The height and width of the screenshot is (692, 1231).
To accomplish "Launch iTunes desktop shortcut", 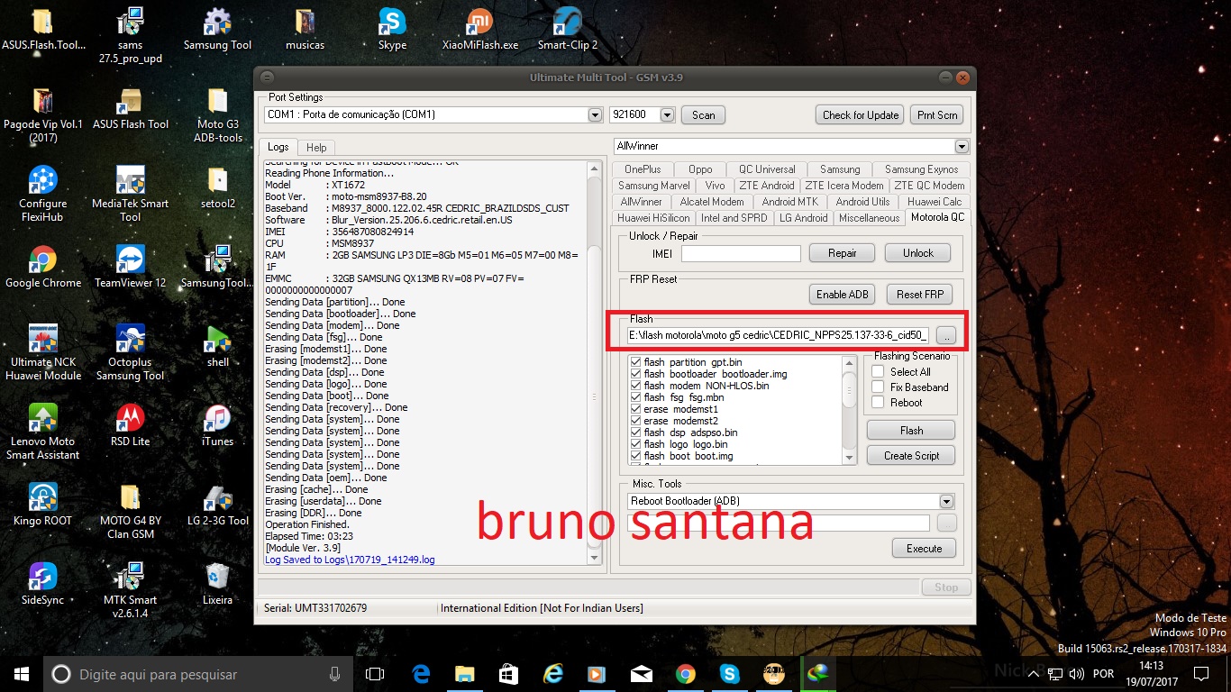I will pos(217,425).
